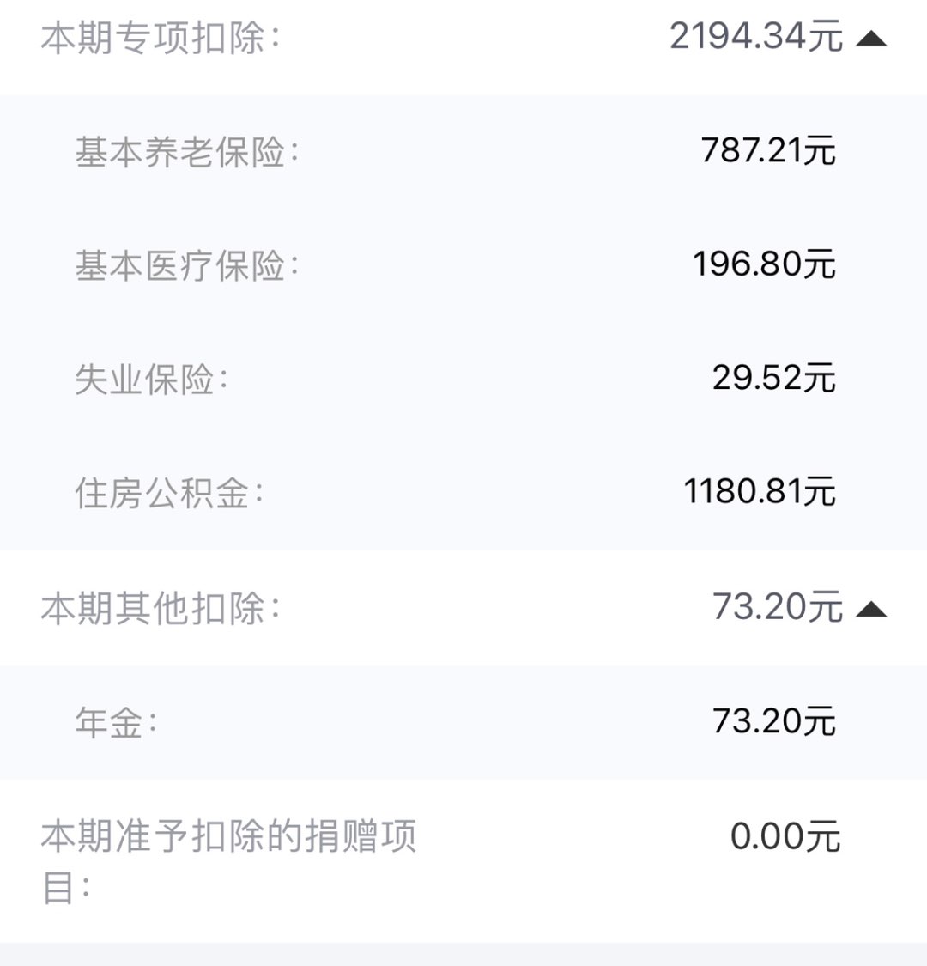
Task: Collapse the 本期其他扣除 section arrow
Action: [x=871, y=610]
